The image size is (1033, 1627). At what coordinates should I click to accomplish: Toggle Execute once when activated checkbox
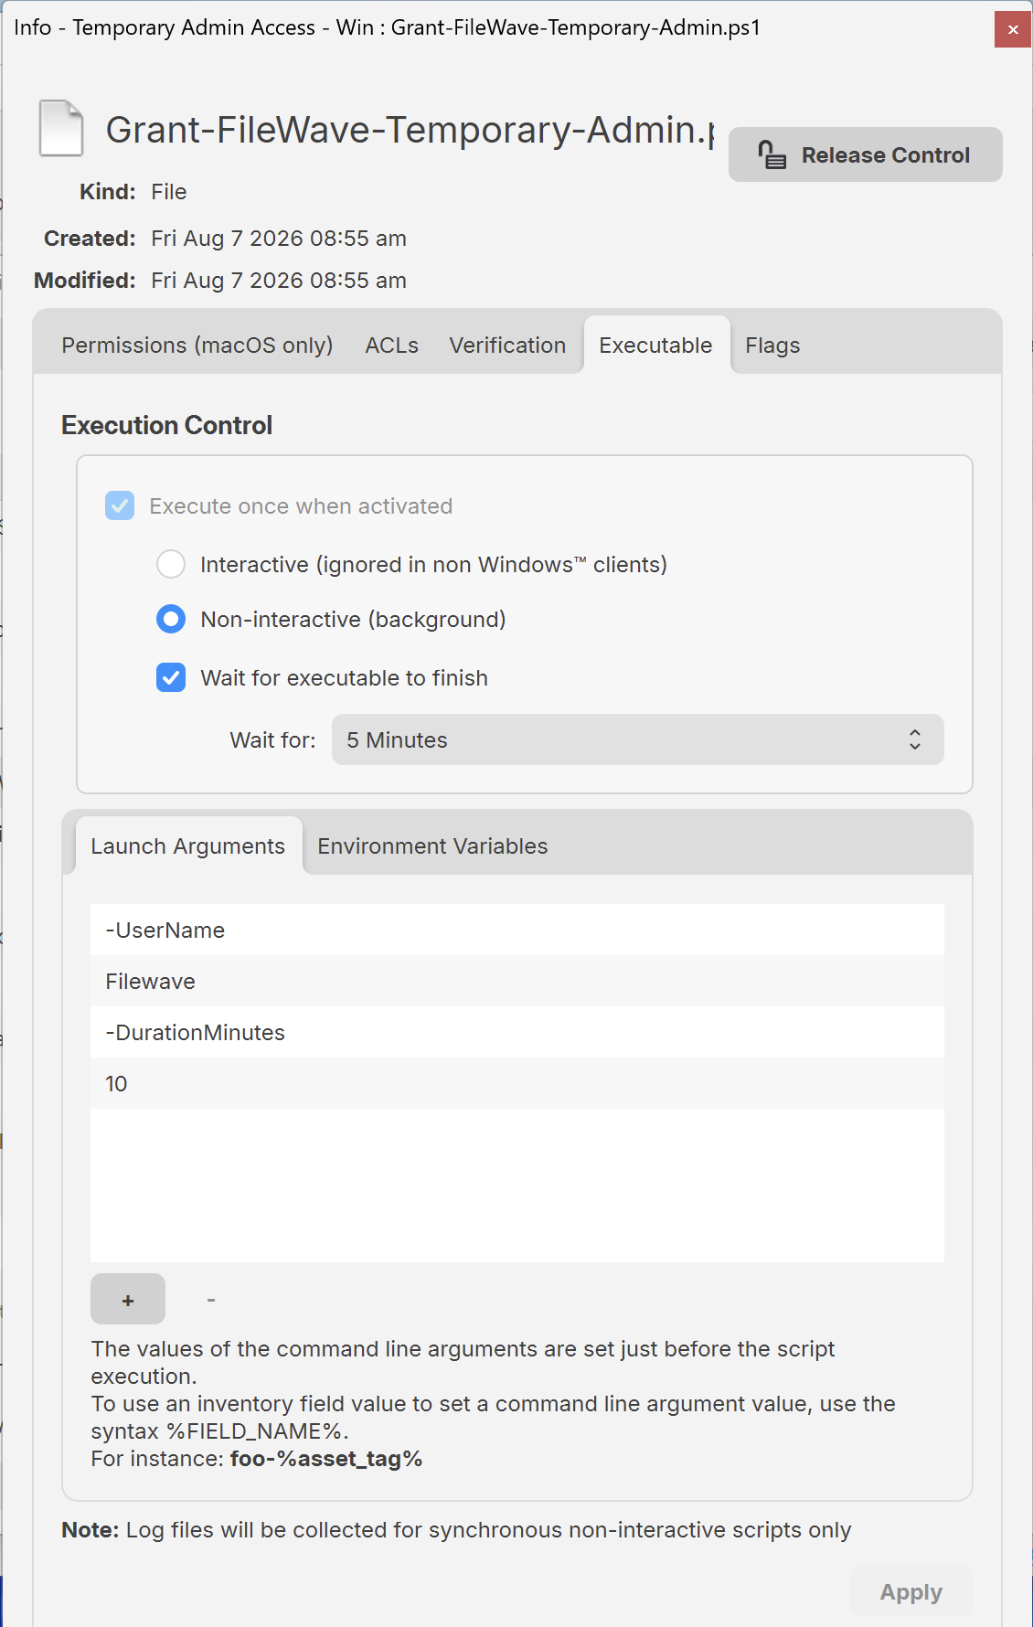(x=120, y=505)
